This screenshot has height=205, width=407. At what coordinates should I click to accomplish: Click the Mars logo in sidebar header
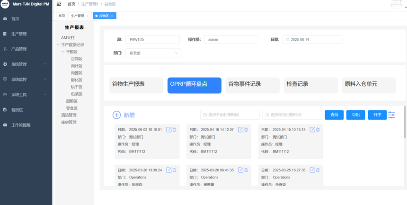[5, 4]
